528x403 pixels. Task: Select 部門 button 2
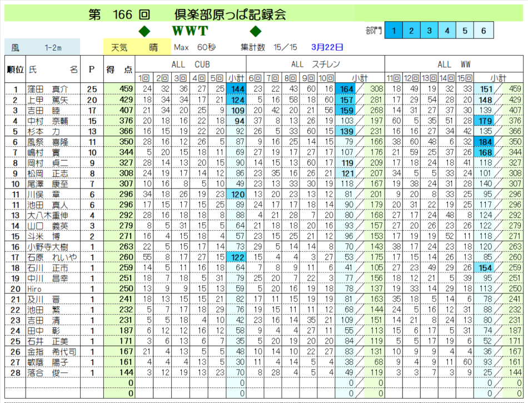click(x=412, y=31)
